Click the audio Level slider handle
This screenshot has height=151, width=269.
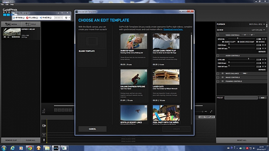[x=248, y=59]
